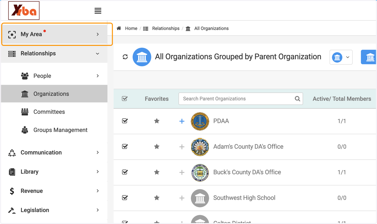Open the organization view dropdown
Screen dimensions: 377x224
341,57
